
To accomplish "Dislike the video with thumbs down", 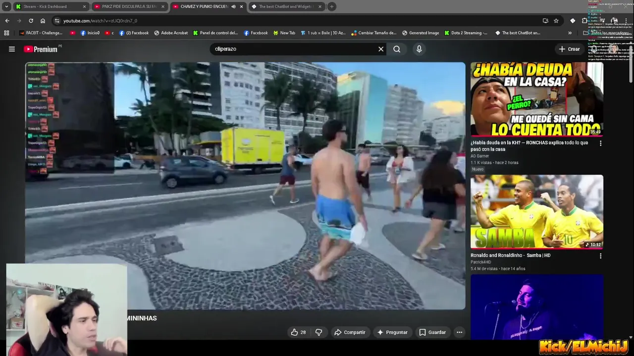I will [319, 332].
